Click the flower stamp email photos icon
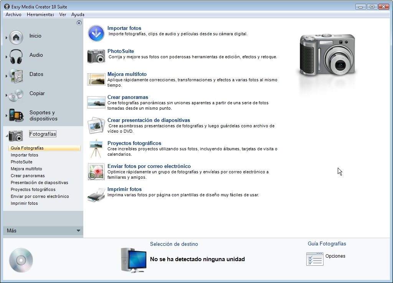 pos(96,171)
